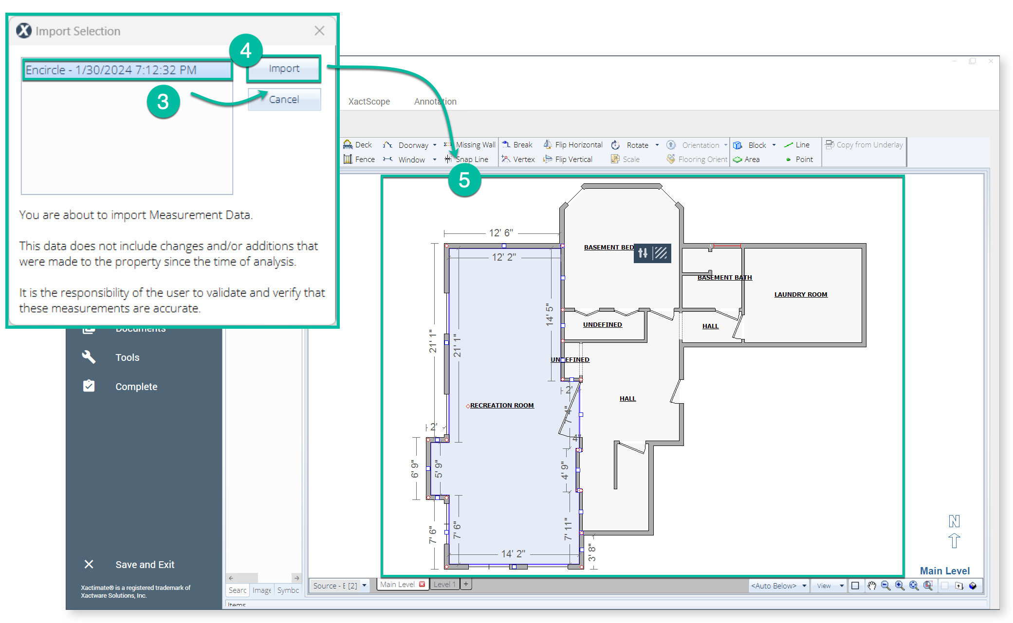Activate the pan hand tool

[871, 586]
